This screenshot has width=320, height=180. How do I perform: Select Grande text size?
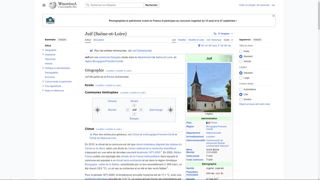click(x=241, y=62)
